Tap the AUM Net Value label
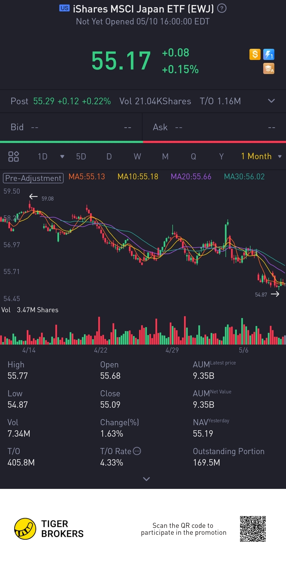This screenshot has width=286, height=569. coord(212,393)
